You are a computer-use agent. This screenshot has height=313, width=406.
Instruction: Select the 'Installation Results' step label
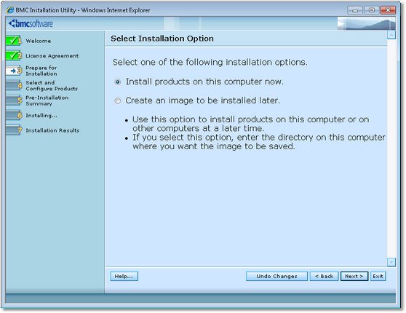click(x=52, y=130)
